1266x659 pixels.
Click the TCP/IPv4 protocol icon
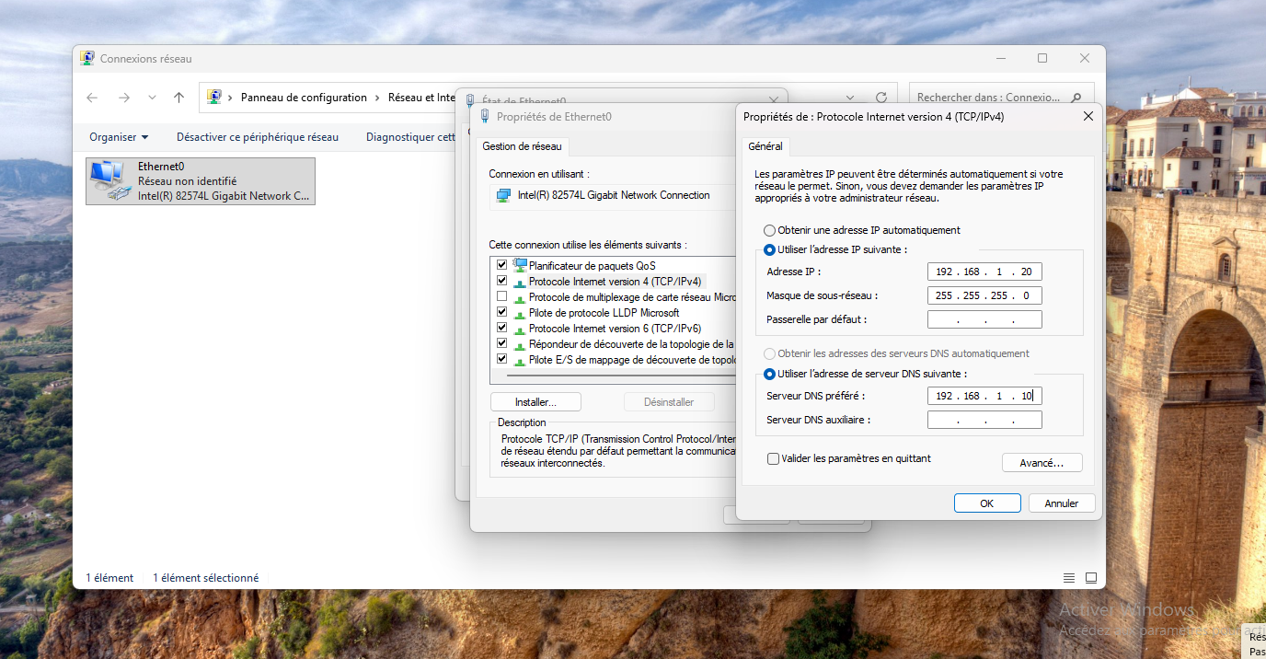(520, 282)
